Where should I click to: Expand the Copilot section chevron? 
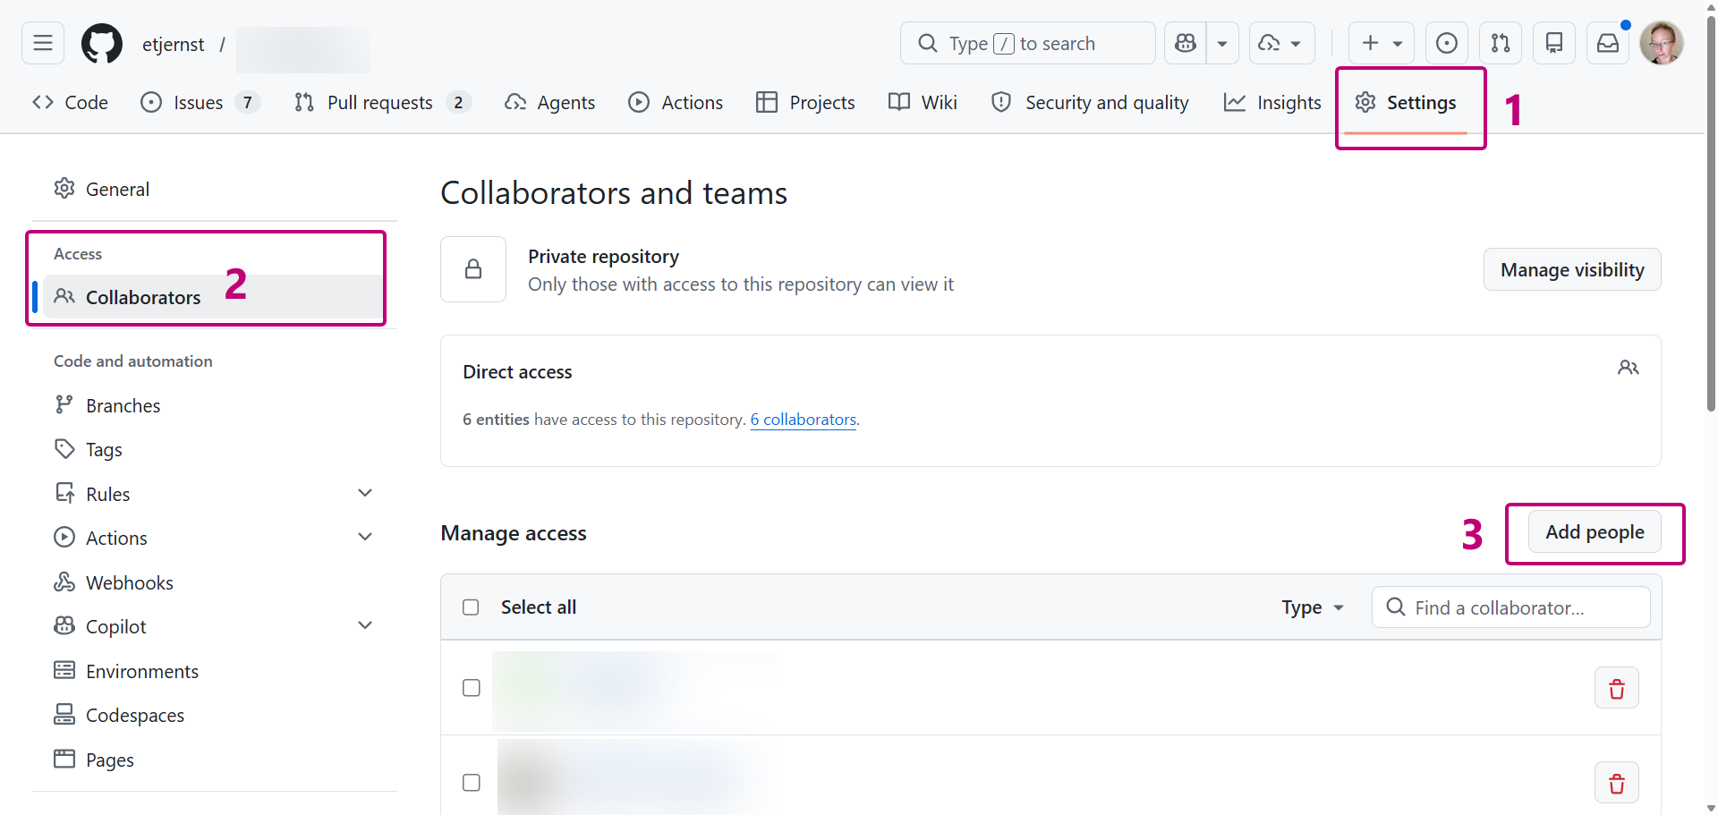pyautogui.click(x=365, y=625)
